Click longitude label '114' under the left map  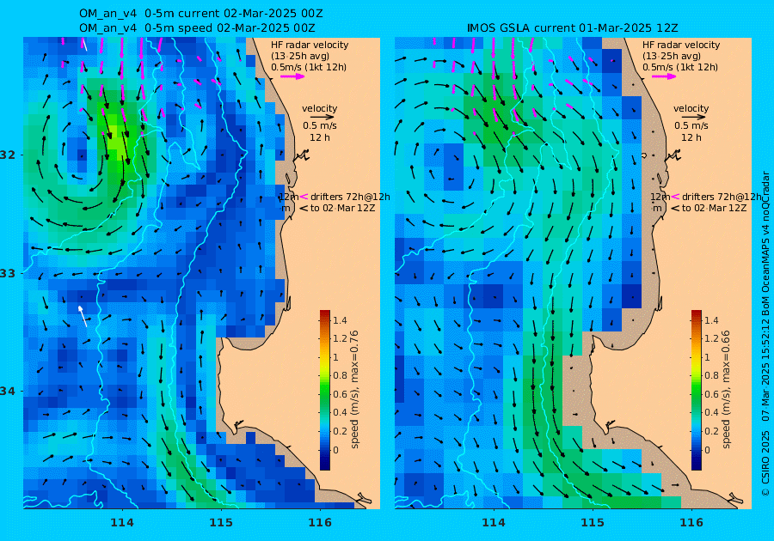tap(122, 522)
